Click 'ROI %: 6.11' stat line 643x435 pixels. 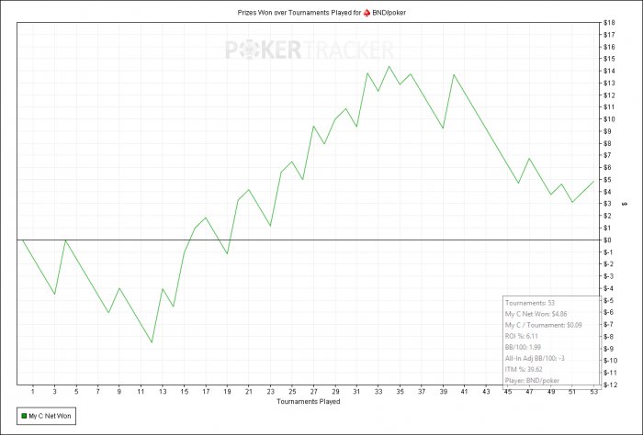tap(521, 336)
